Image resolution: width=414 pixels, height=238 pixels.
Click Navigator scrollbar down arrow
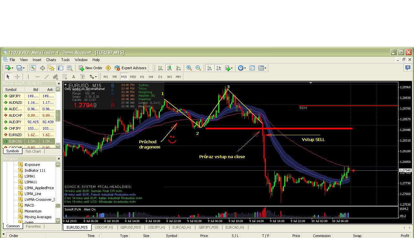tap(58, 220)
